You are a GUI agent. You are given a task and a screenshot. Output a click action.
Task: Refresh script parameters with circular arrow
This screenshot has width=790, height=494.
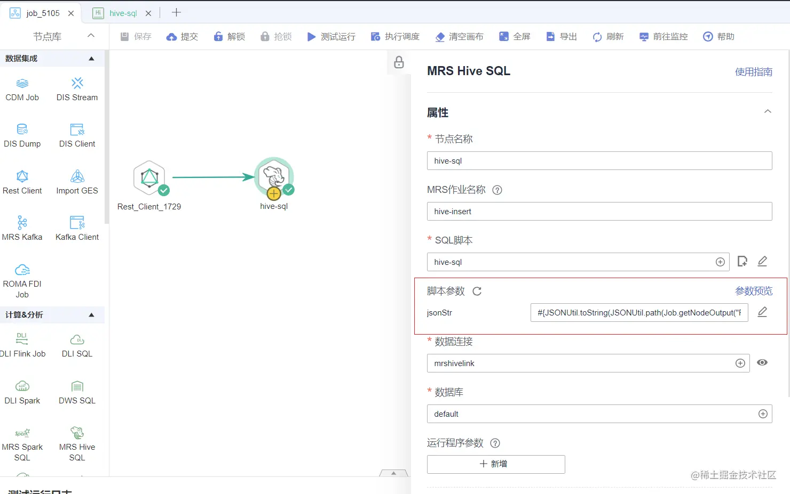click(x=477, y=291)
